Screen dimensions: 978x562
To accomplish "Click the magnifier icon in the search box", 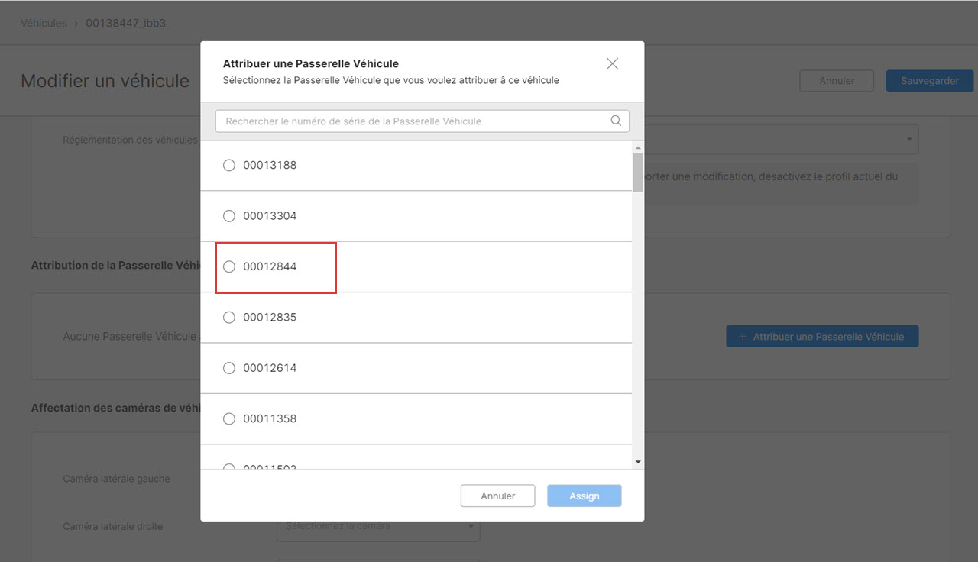I will click(x=616, y=121).
